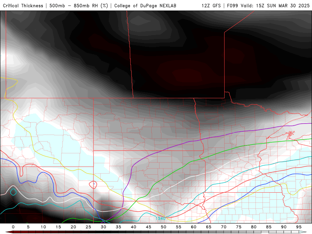Click the "5" value on the color scale

(x=28, y=227)
